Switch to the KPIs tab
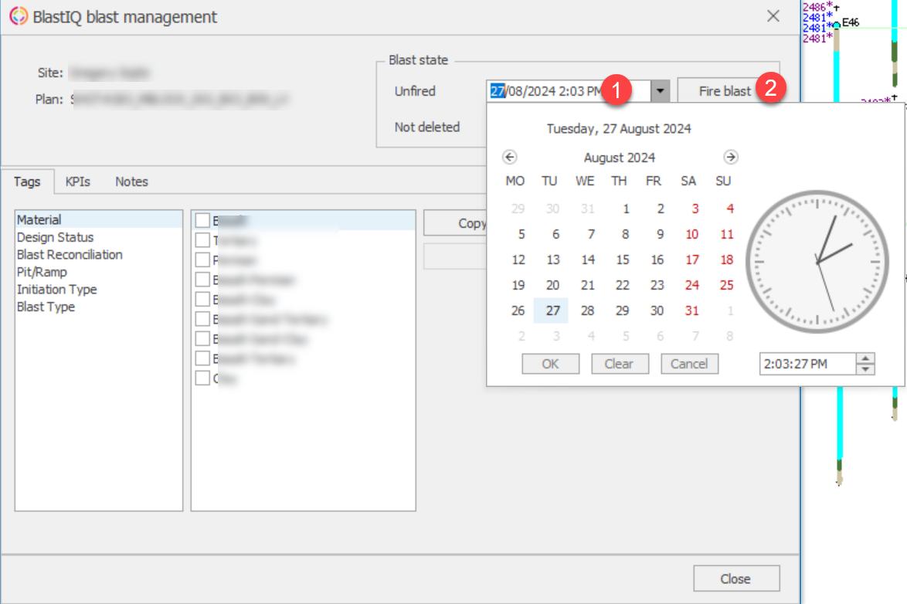Screen dimensions: 907x604 tap(77, 182)
